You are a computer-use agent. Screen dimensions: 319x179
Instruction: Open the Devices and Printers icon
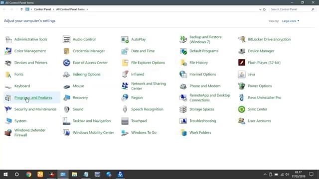pos(8,63)
